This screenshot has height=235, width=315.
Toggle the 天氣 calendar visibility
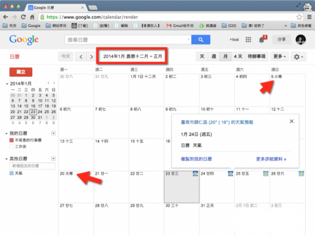point(11,173)
